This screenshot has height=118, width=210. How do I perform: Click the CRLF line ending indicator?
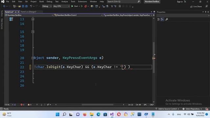[x=152, y=105]
